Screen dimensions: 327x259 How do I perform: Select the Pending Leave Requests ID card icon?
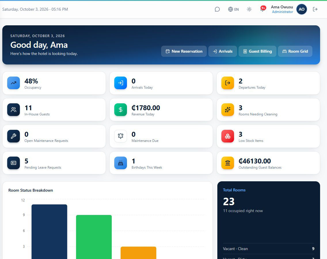14,163
